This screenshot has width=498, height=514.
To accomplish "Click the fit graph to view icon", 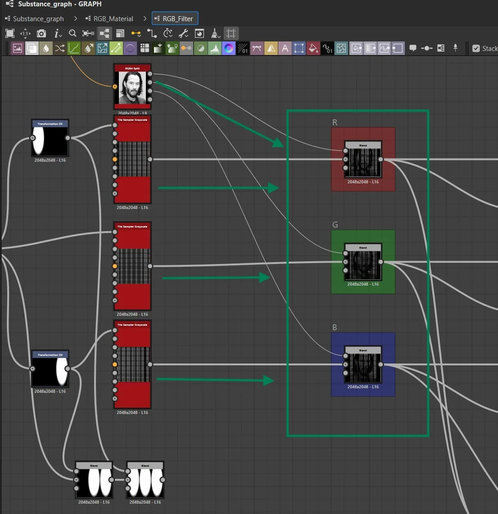I will (x=10, y=33).
